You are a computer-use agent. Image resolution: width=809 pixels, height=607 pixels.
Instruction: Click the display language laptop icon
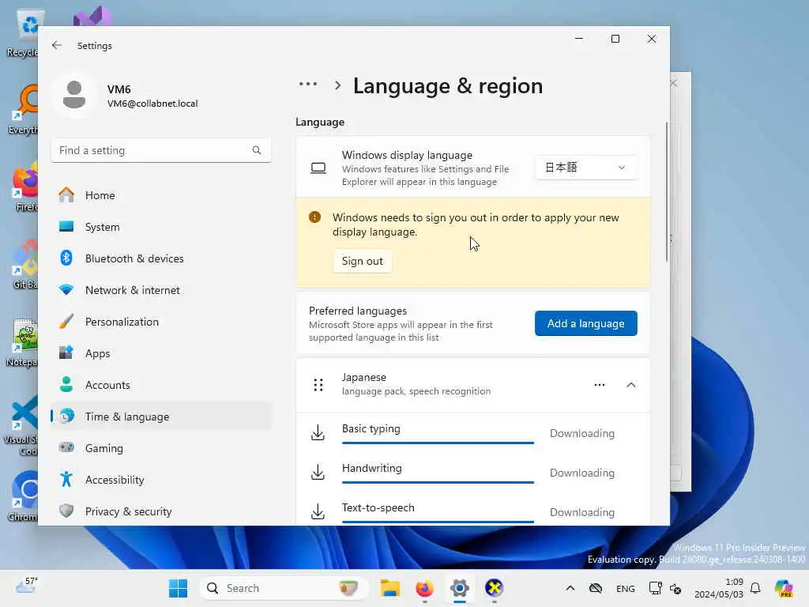[x=318, y=168]
